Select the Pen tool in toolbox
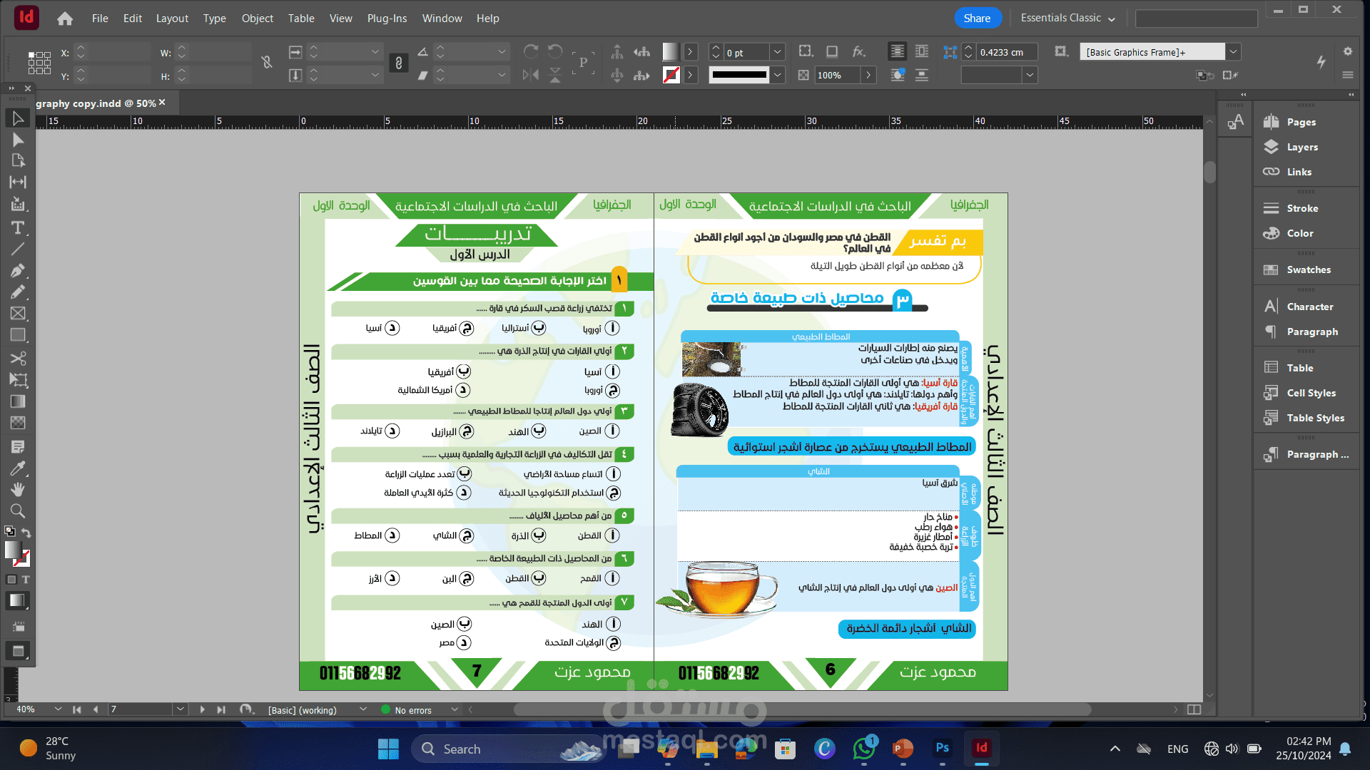1370x770 pixels. point(18,271)
